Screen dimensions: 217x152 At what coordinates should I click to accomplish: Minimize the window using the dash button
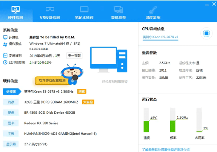pyautogui.click(x=207, y=5)
